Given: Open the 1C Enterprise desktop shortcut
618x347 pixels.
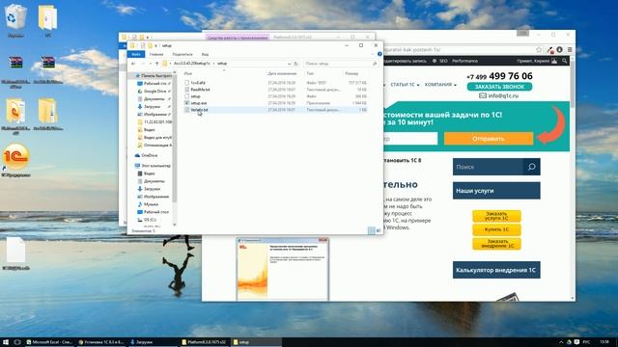Looking at the screenshot, I should coord(15,161).
